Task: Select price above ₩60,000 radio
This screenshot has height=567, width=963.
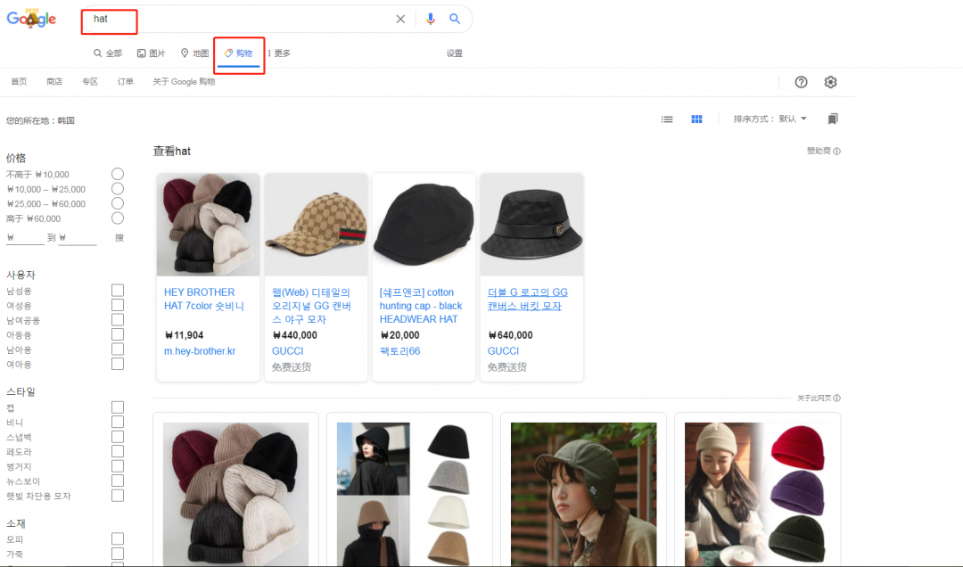Action: click(118, 218)
